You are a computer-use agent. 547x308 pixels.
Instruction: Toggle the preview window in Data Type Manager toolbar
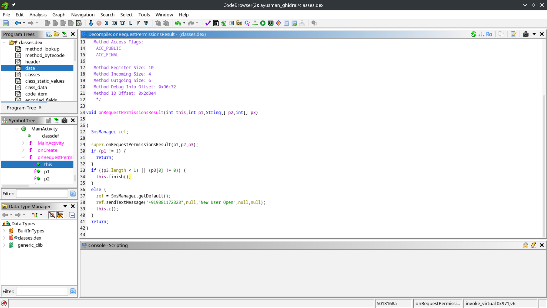(x=72, y=215)
